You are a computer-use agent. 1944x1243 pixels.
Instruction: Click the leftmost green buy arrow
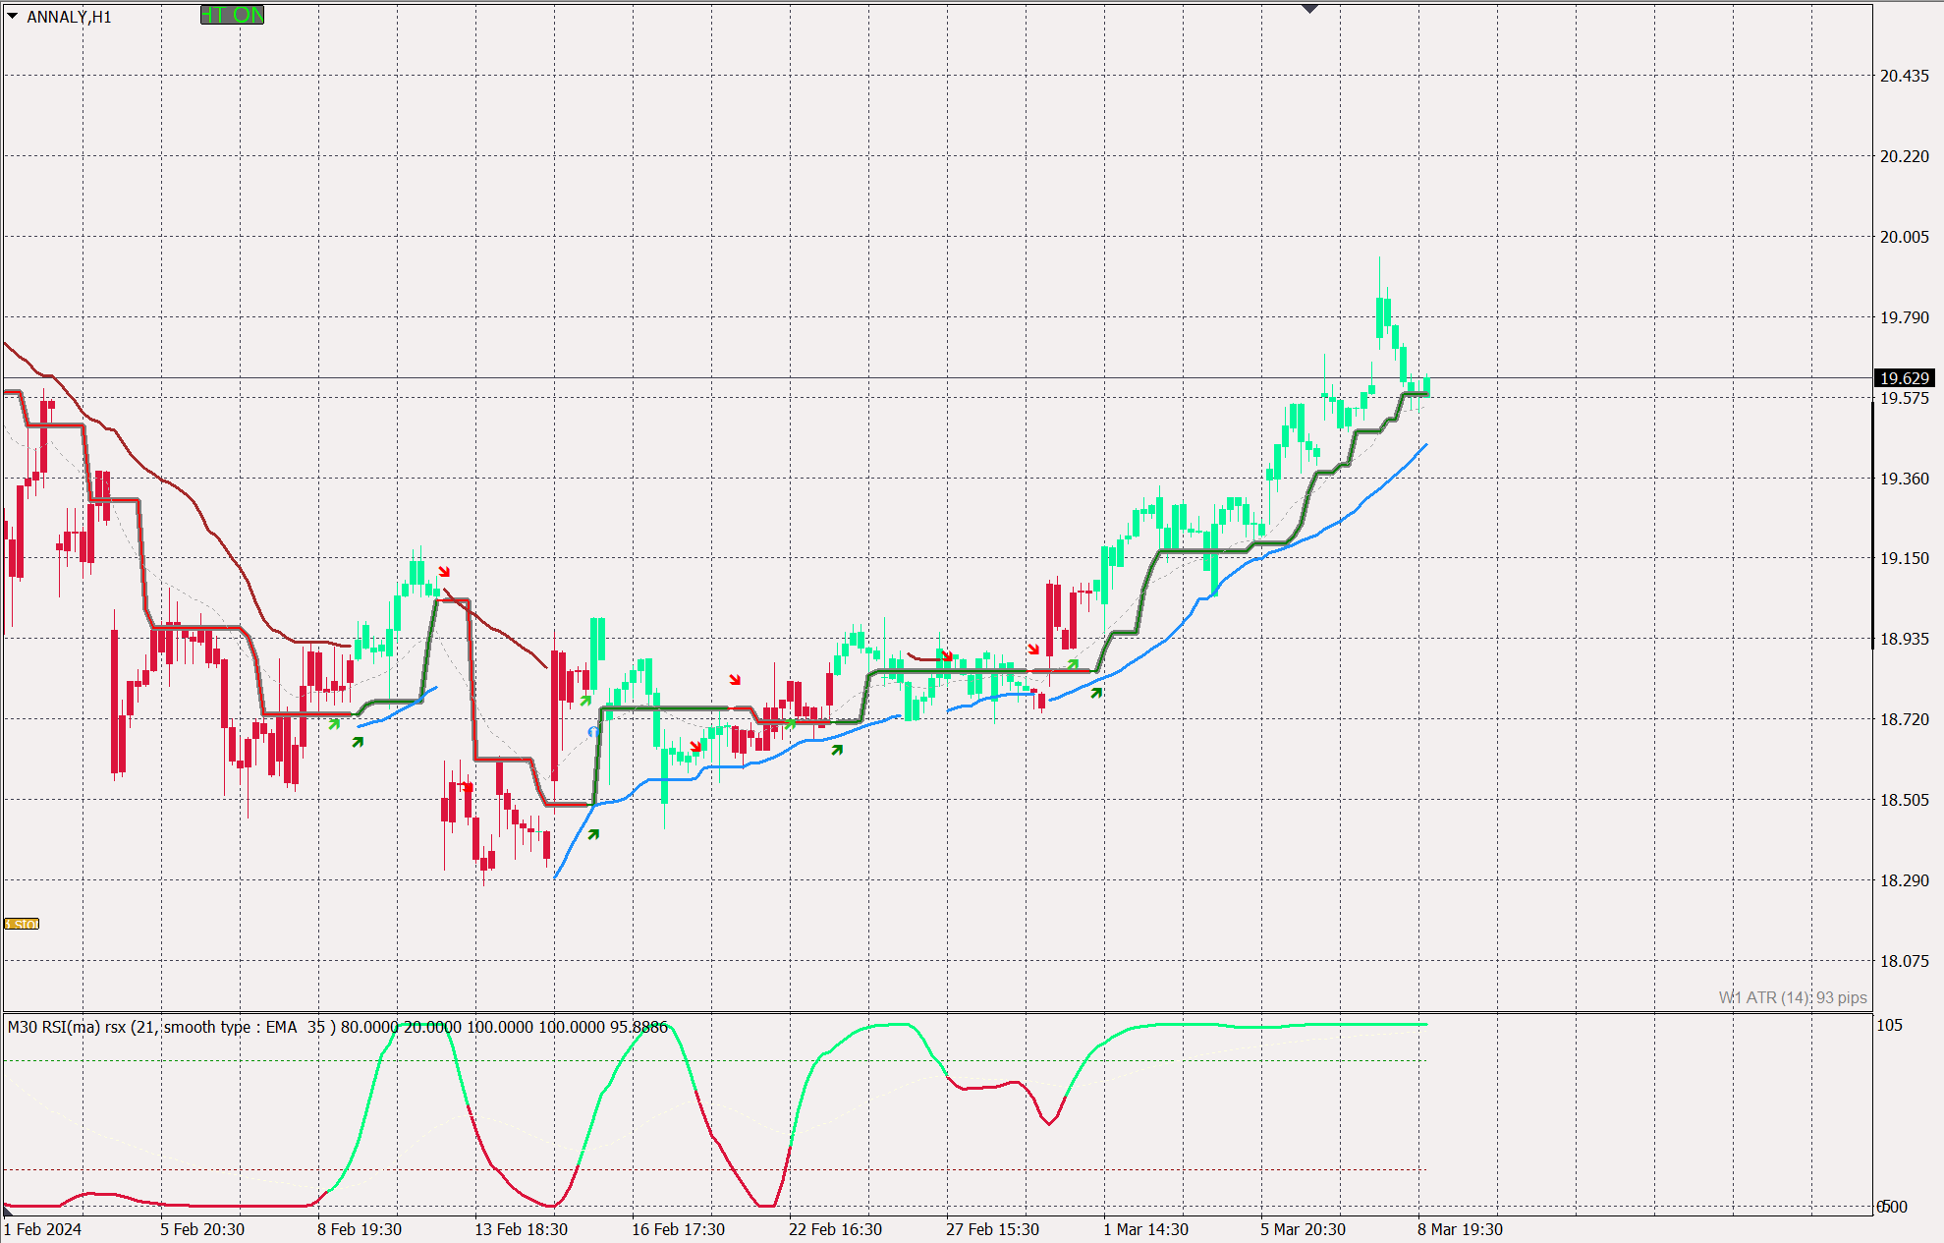pos(334,724)
